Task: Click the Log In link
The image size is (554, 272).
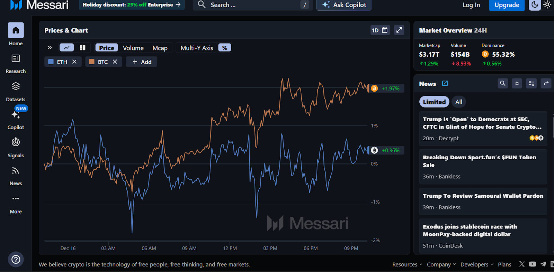Action: click(x=471, y=5)
